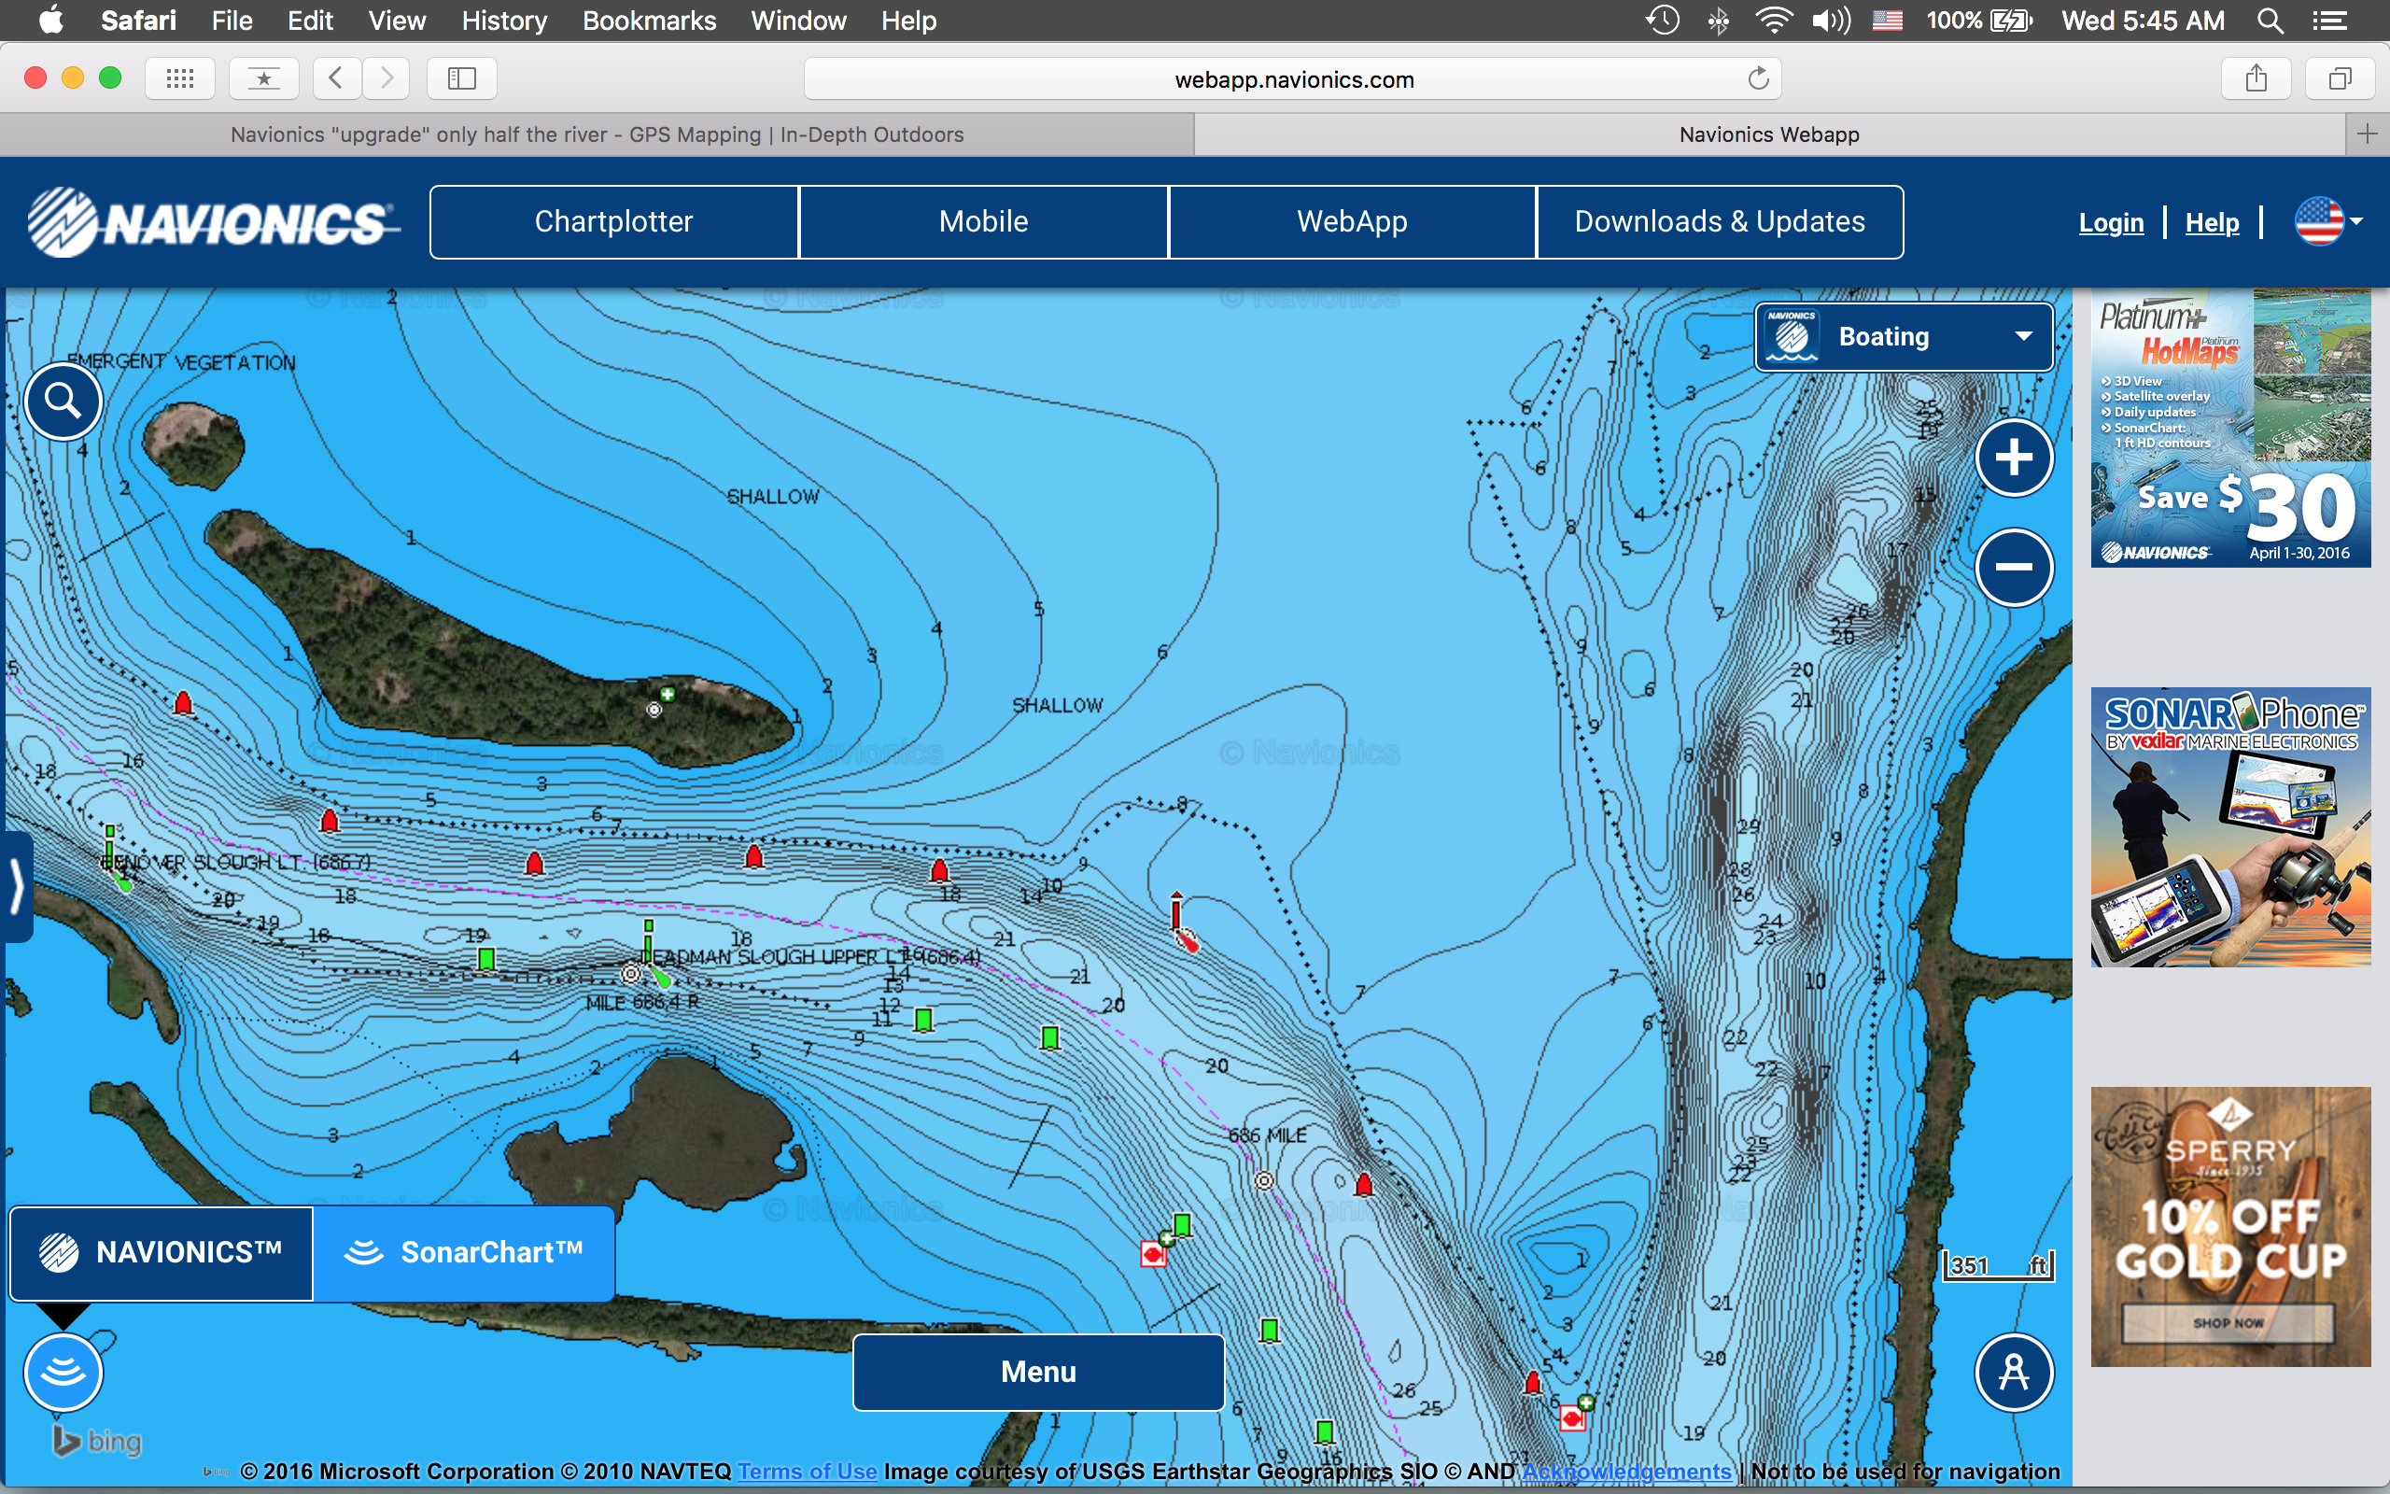Screen dimensions: 2390x1494
Task: Open Safari Top Sites grid button
Action: [180, 78]
